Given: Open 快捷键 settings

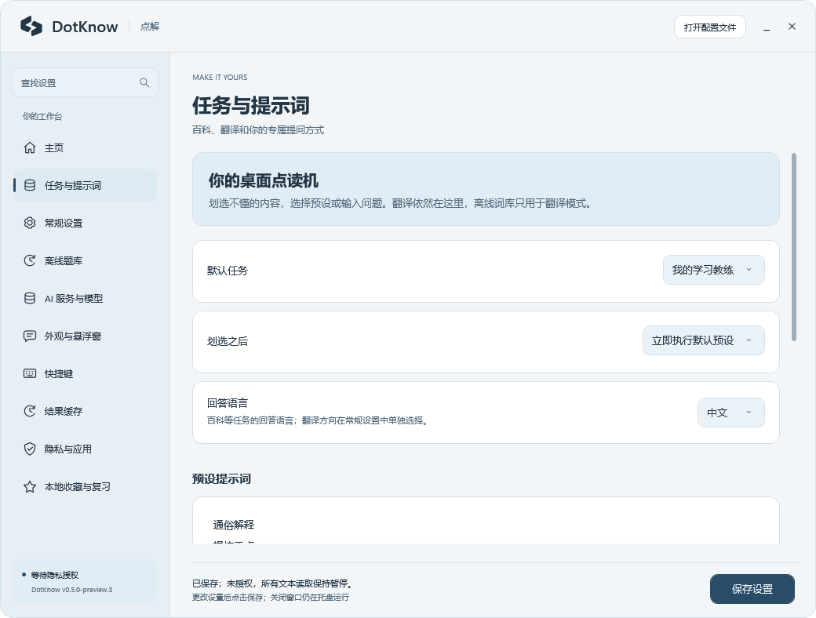Looking at the screenshot, I should (85, 373).
